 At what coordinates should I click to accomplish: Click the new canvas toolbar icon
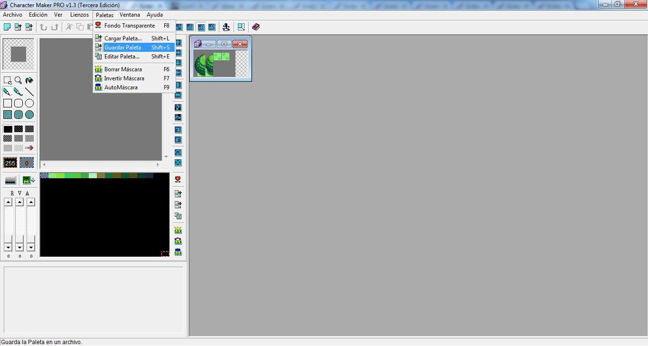(7, 27)
